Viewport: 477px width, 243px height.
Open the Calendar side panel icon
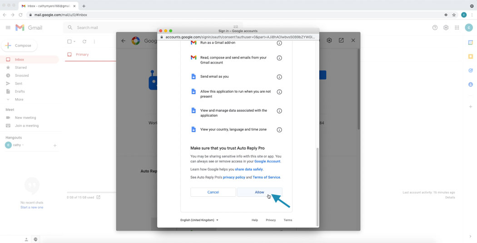(471, 43)
